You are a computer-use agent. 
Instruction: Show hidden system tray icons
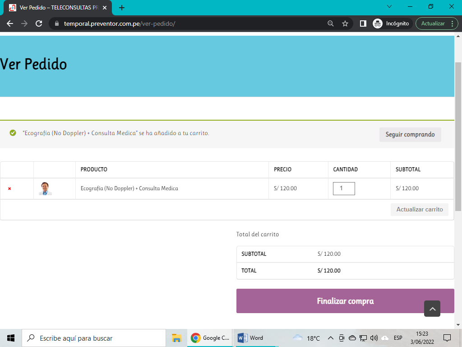[x=331, y=338]
